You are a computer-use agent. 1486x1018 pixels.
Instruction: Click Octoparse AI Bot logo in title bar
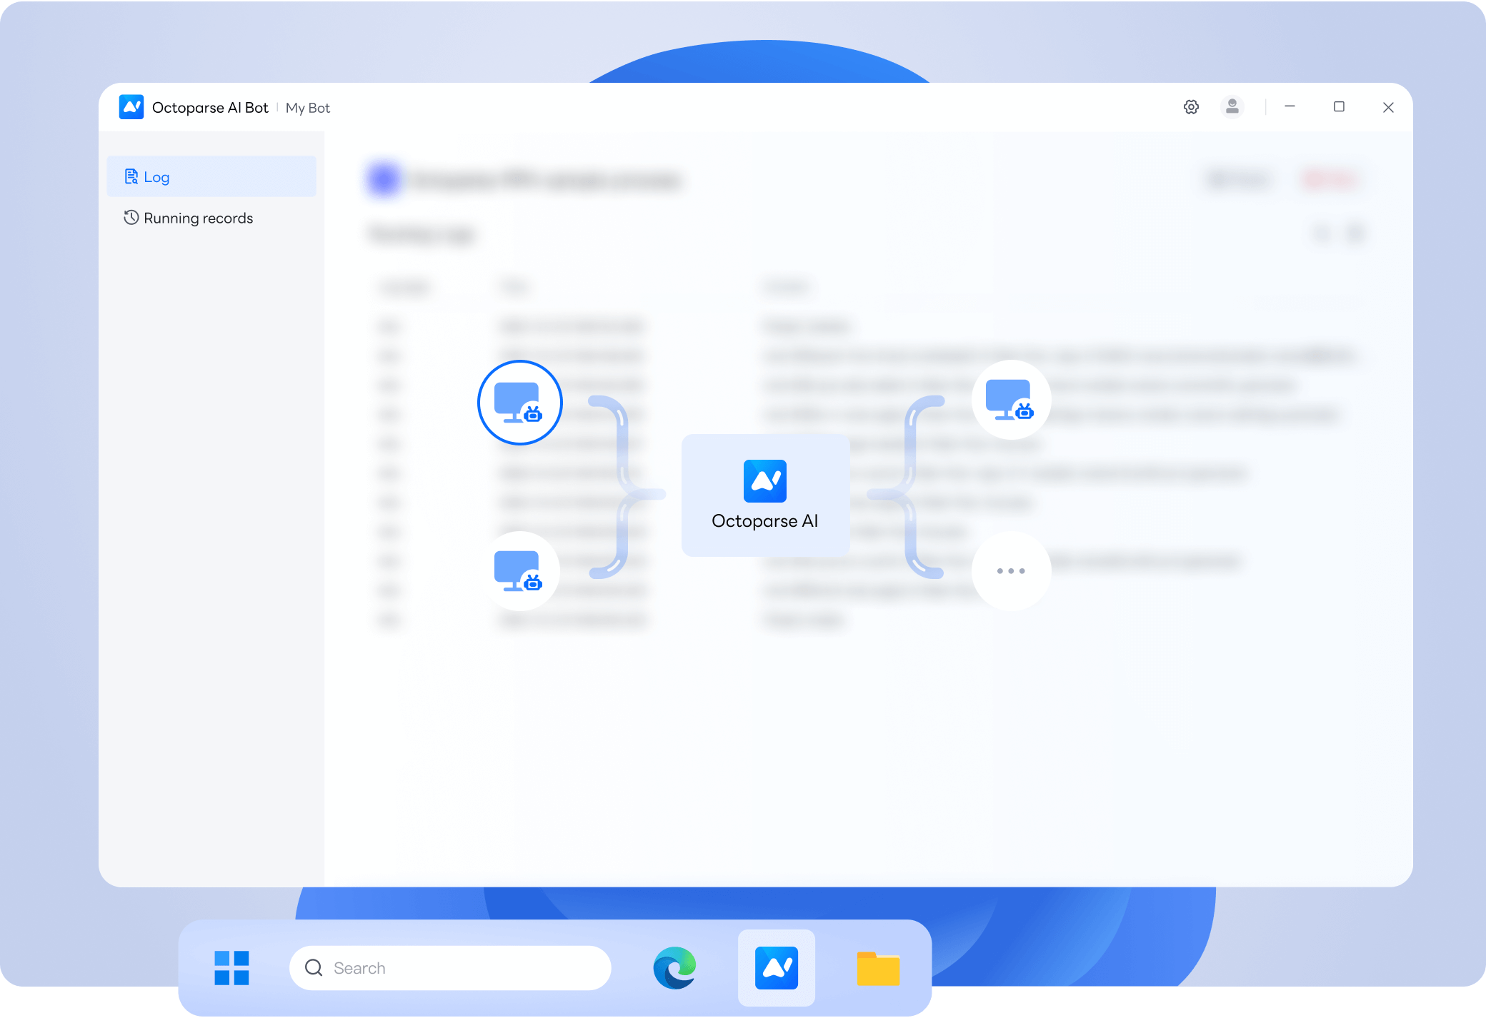point(131,107)
